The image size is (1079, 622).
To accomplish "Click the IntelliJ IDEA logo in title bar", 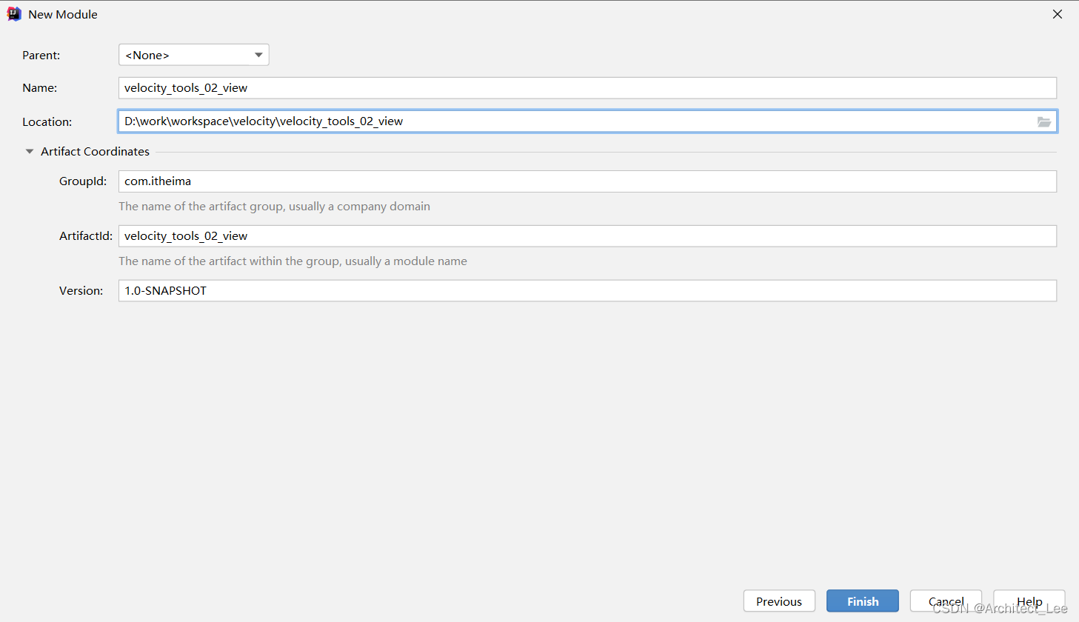I will pyautogui.click(x=14, y=14).
